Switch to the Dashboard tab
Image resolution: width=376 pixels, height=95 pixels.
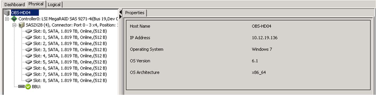(x=15, y=4)
